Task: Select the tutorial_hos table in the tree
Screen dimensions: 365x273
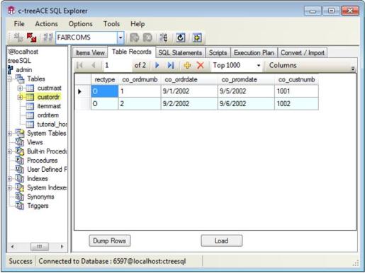Action: [52, 124]
